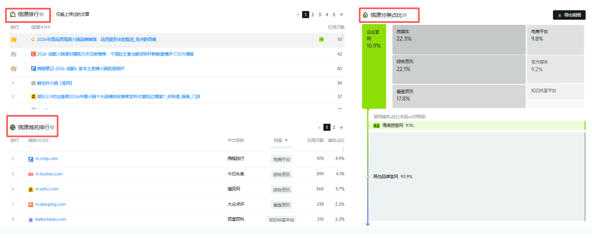Click the leaf icon beside 信源分类占比 title
Screen dimensions: 592x238
(365, 15)
